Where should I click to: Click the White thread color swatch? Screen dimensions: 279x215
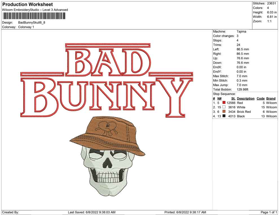(224, 107)
